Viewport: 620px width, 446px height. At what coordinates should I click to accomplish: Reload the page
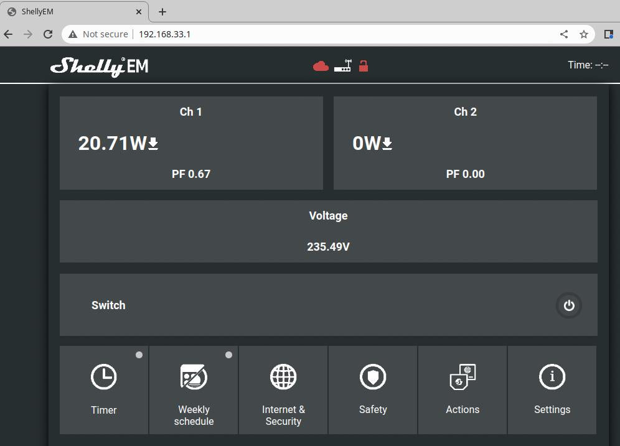[48, 34]
